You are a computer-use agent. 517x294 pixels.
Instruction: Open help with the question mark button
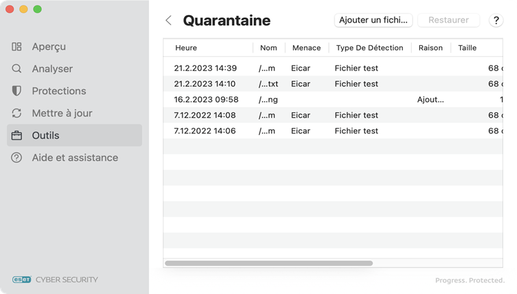(x=496, y=21)
